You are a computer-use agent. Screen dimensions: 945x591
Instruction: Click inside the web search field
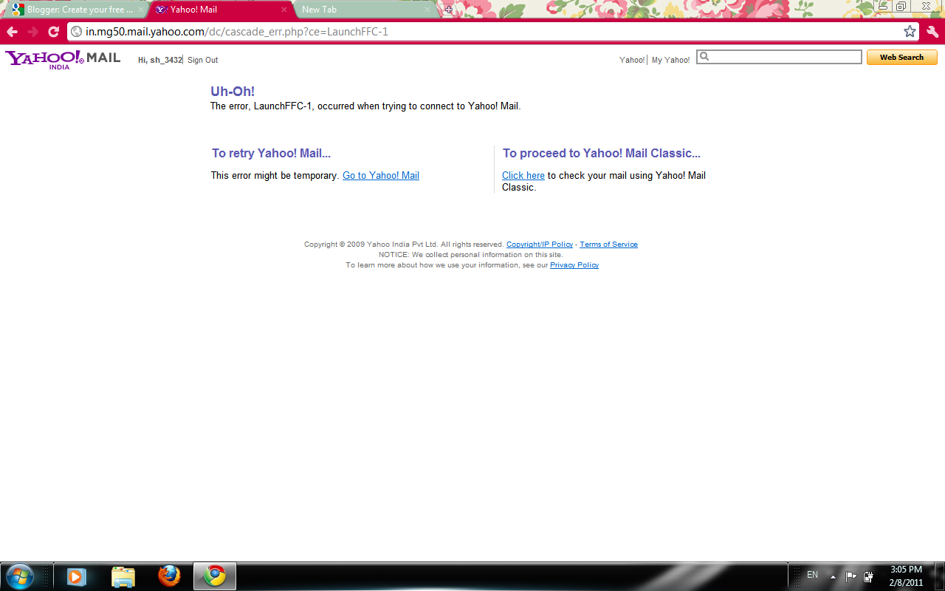pyautogui.click(x=780, y=57)
